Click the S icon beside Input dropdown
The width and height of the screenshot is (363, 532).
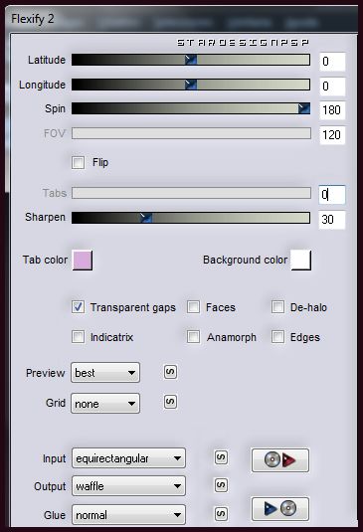coord(221,457)
